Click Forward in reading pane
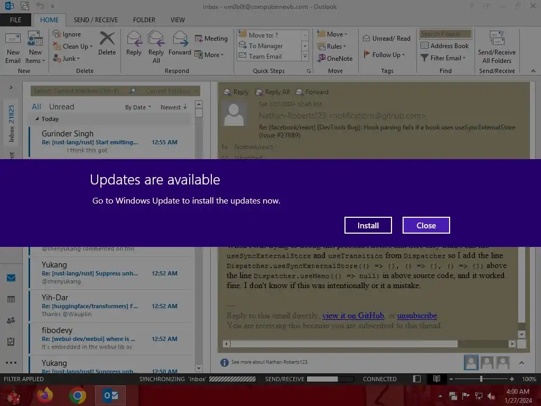Screen dimensions: 541x406 tap(312, 92)
